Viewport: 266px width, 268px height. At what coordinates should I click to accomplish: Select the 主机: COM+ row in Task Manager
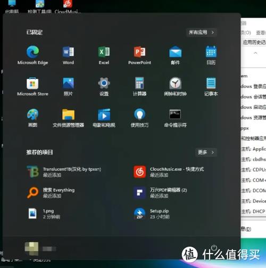[253, 180]
